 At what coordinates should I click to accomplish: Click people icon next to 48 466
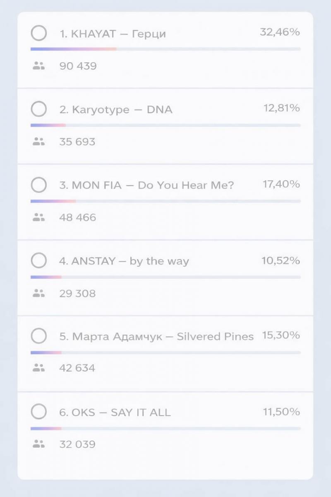click(x=38, y=217)
